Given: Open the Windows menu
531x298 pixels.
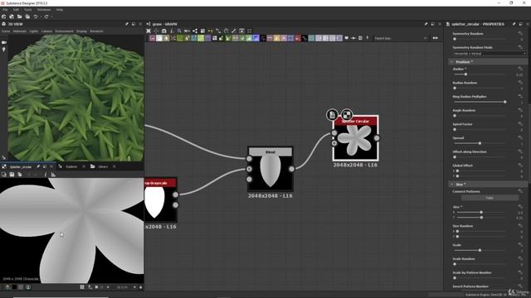Looking at the screenshot, I should click(x=44, y=10).
